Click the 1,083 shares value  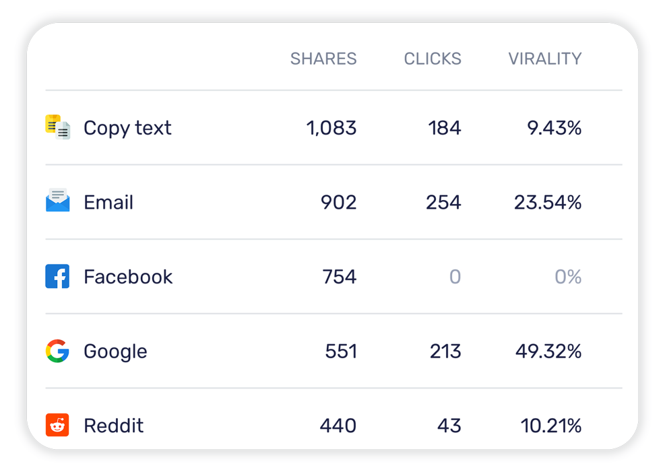point(331,128)
